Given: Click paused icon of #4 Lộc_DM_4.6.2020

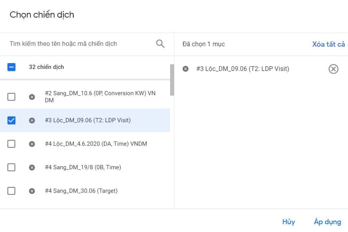Looking at the screenshot, I should (32, 144).
